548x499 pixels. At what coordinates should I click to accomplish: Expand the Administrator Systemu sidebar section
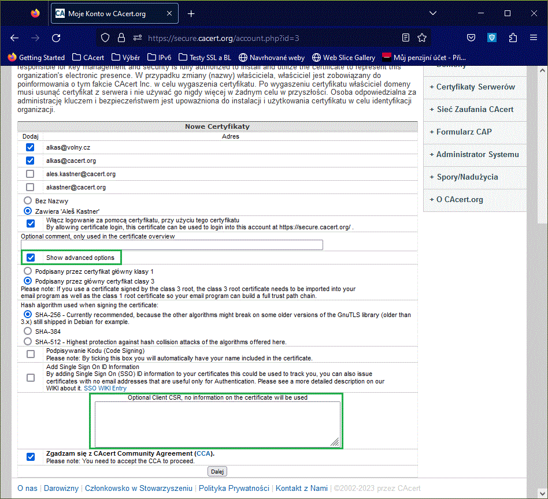coord(476,154)
